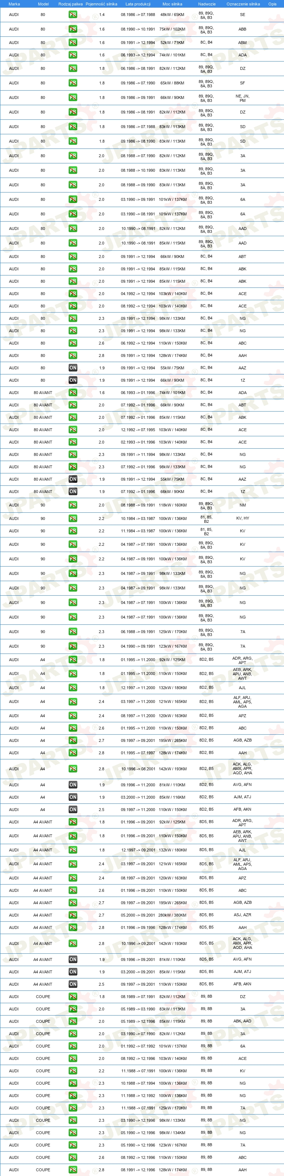
Task: Click diesel ON icon in Audi 80 1.9 AAZ row
Action: [x=73, y=367]
